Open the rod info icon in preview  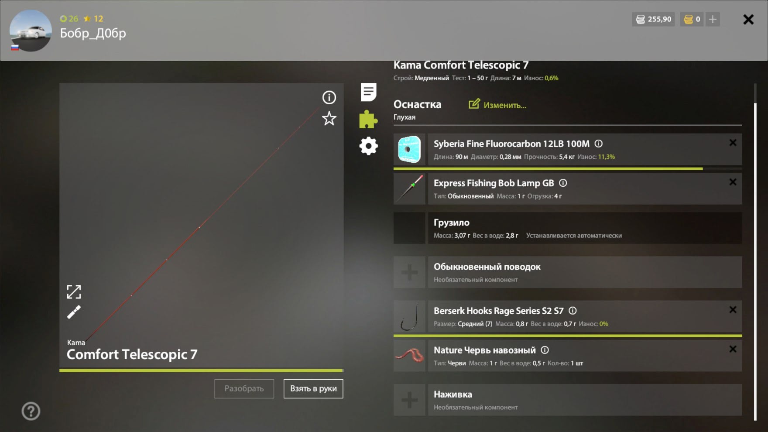329,97
